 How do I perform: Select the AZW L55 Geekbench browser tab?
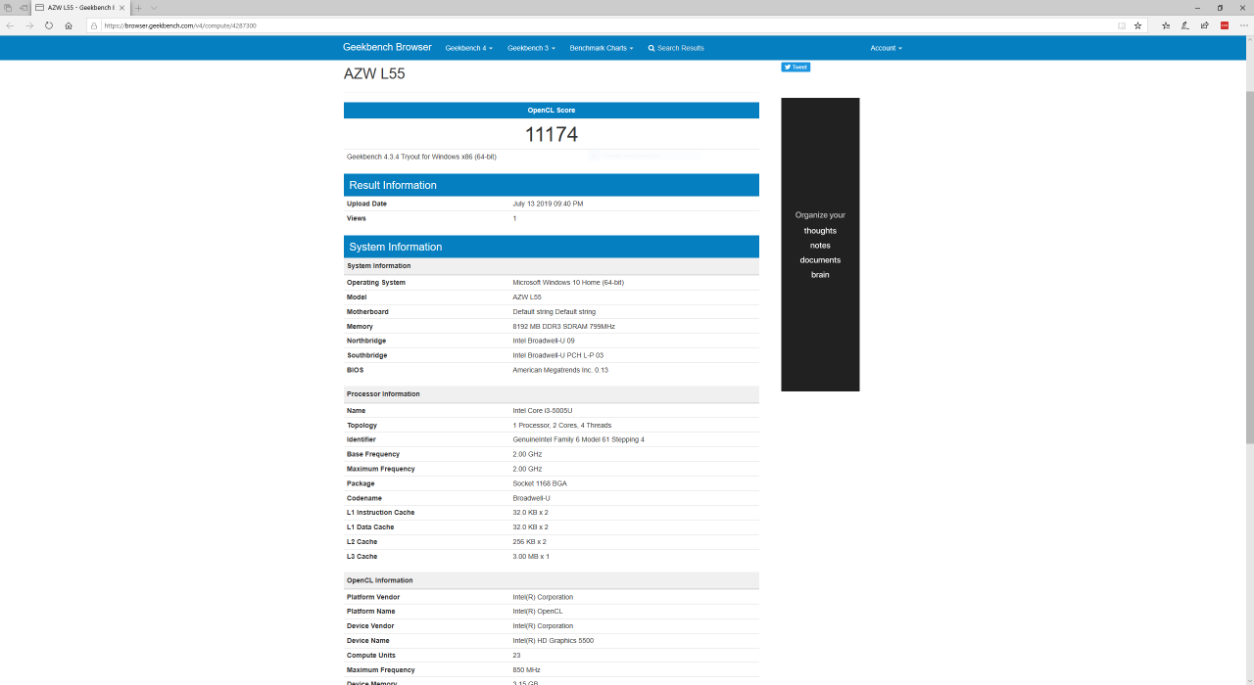[80, 8]
